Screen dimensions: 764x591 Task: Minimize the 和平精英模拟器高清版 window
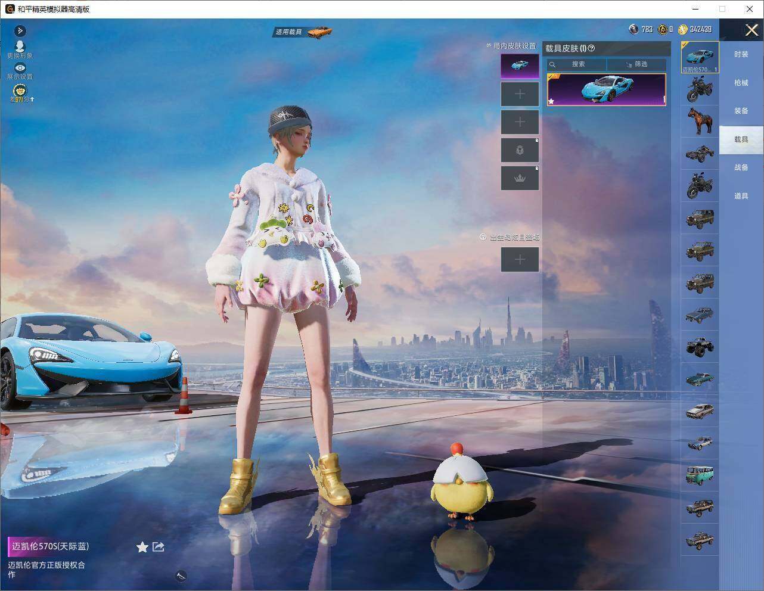pyautogui.click(x=695, y=9)
